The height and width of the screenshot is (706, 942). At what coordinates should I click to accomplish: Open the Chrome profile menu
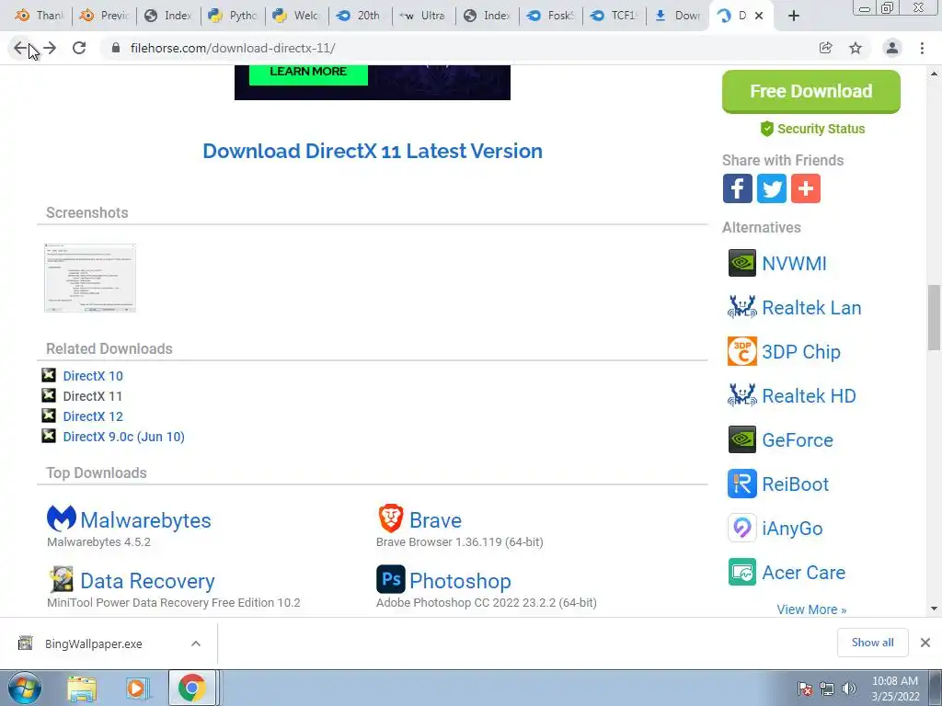click(892, 48)
